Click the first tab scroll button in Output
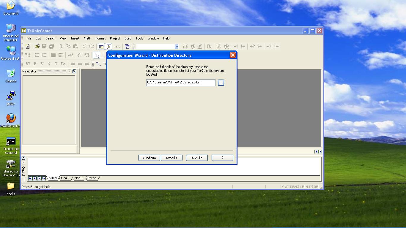 click(30, 178)
